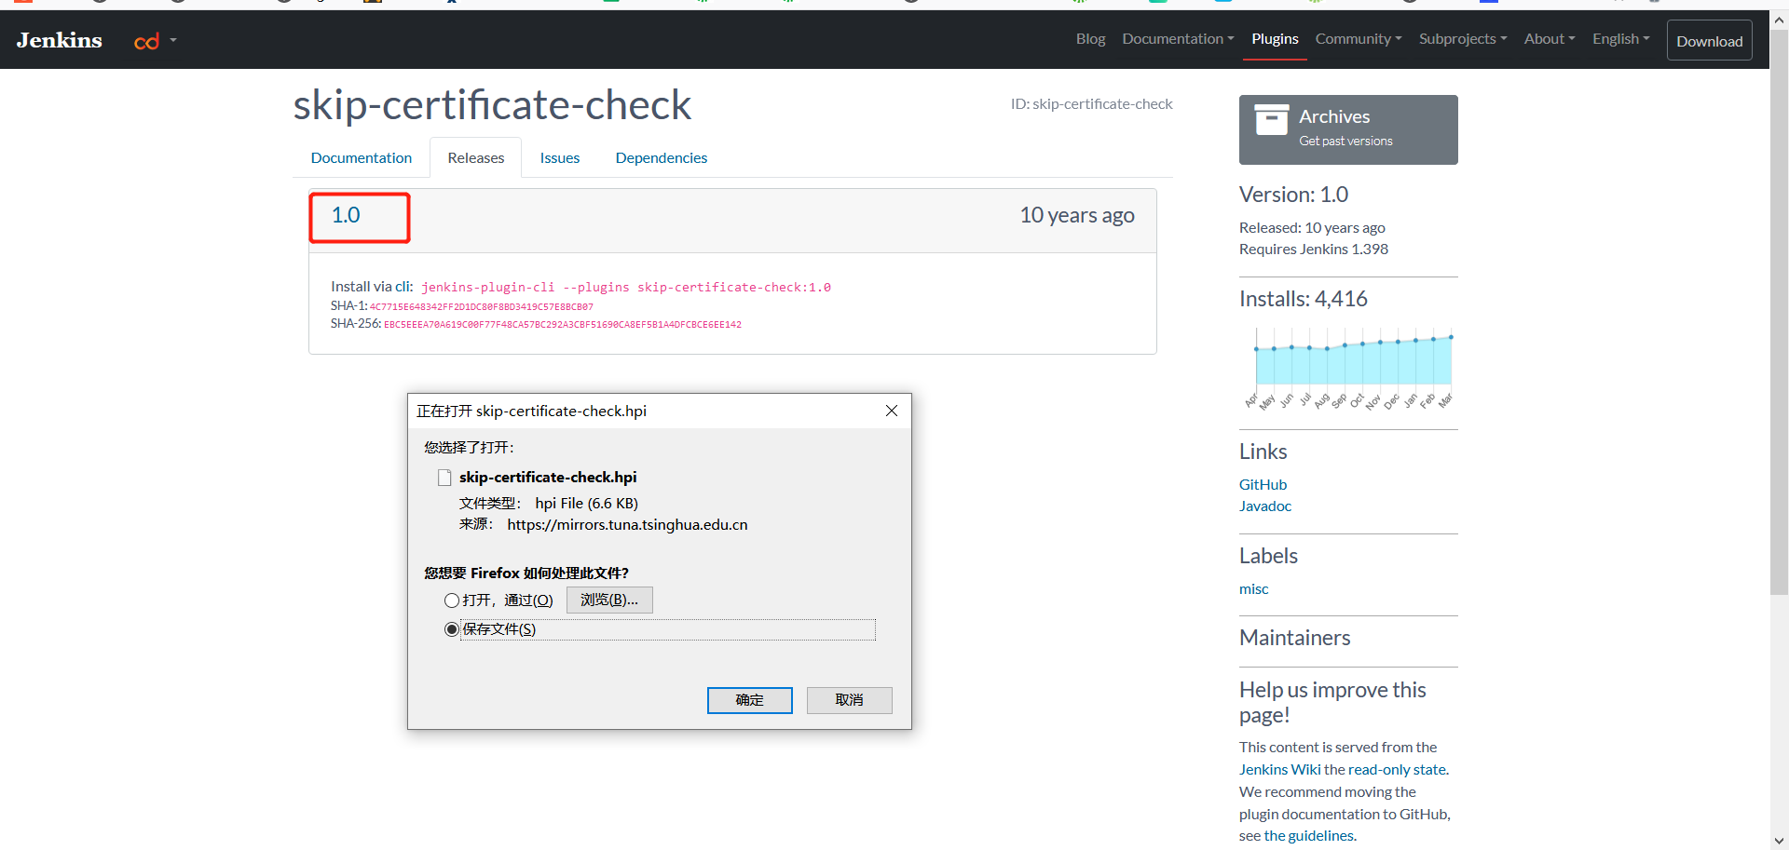The image size is (1789, 850).
Task: Click the GitHub link under Links
Action: (x=1263, y=484)
